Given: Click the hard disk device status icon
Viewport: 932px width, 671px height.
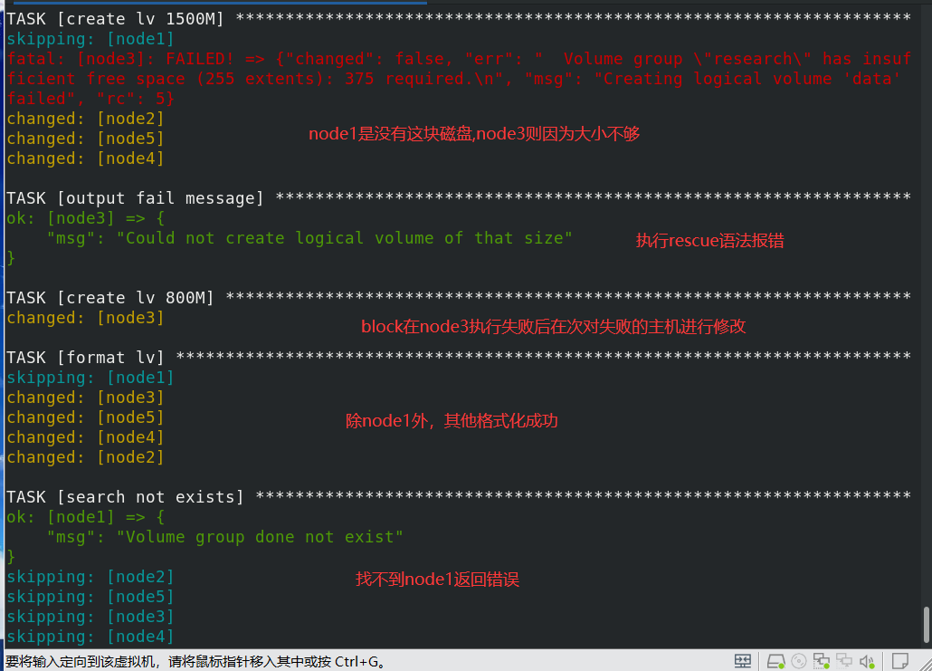Looking at the screenshot, I should pos(775,661).
